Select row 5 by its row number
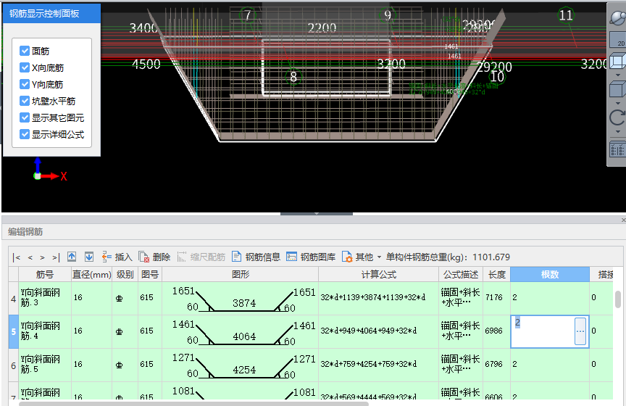The width and height of the screenshot is (626, 406). click(13, 331)
